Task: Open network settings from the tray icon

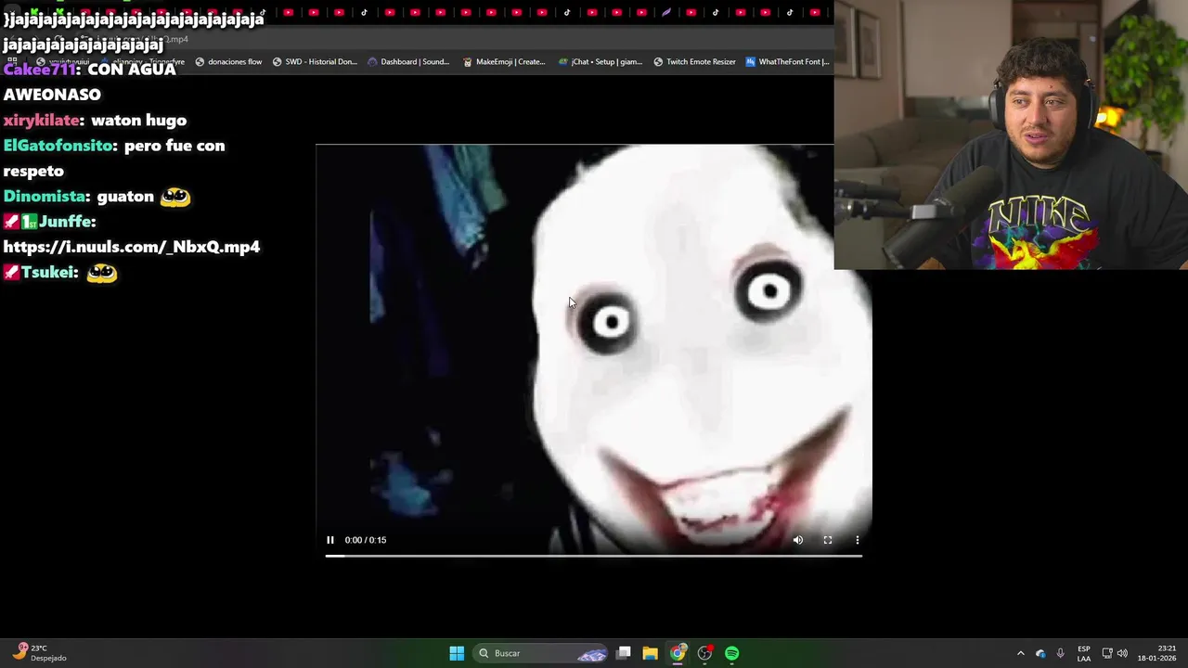Action: coord(1107,653)
